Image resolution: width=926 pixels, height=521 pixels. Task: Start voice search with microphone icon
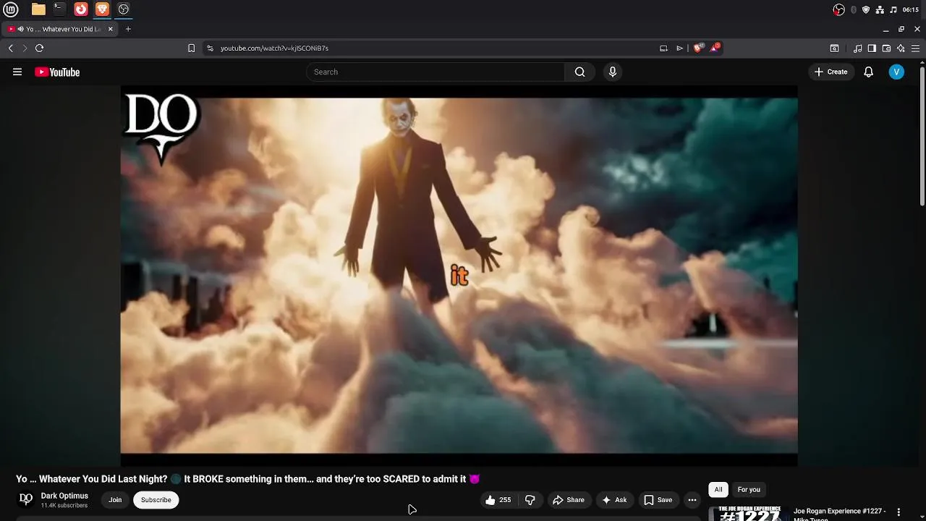(613, 72)
